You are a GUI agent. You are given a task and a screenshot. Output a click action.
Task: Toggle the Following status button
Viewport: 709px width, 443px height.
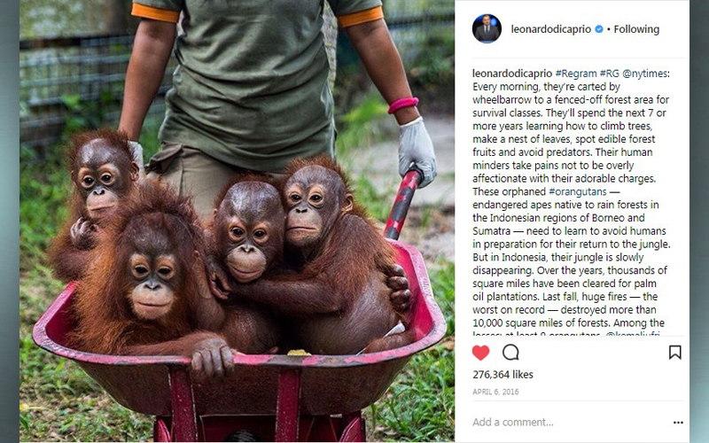coord(636,29)
